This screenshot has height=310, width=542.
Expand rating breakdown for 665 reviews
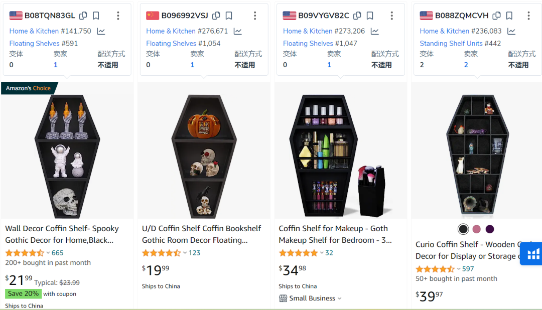tap(48, 253)
